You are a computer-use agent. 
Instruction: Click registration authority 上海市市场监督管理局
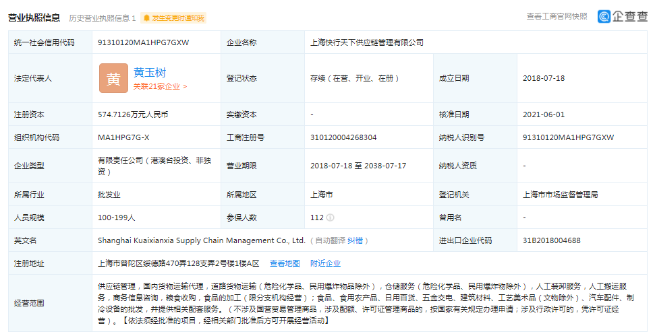(560, 195)
